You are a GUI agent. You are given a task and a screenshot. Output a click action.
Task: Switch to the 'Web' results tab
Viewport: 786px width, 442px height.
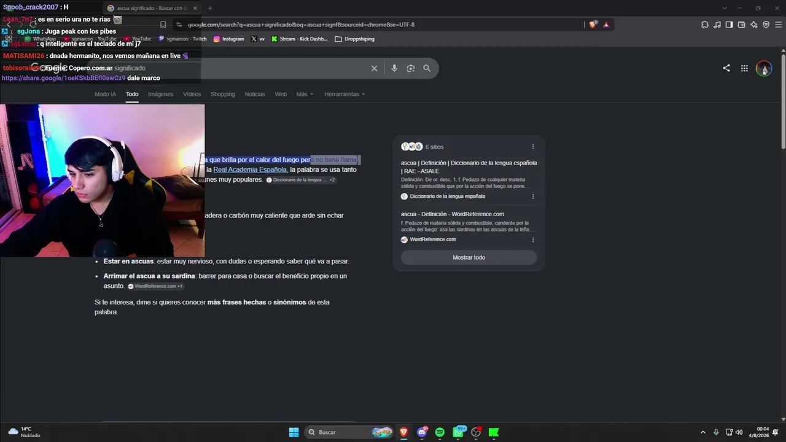click(281, 94)
